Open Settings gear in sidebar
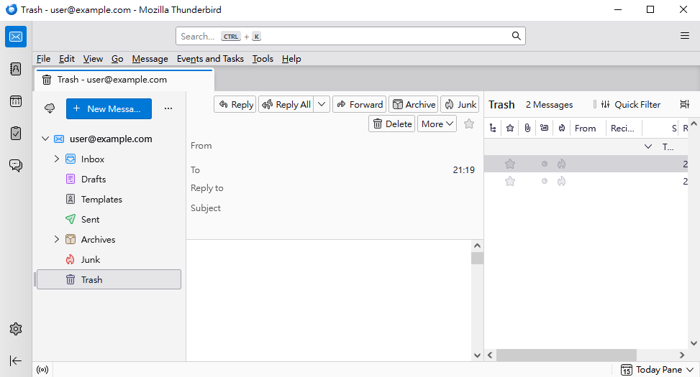Screen dimensions: 700x377 pyautogui.click(x=16, y=329)
